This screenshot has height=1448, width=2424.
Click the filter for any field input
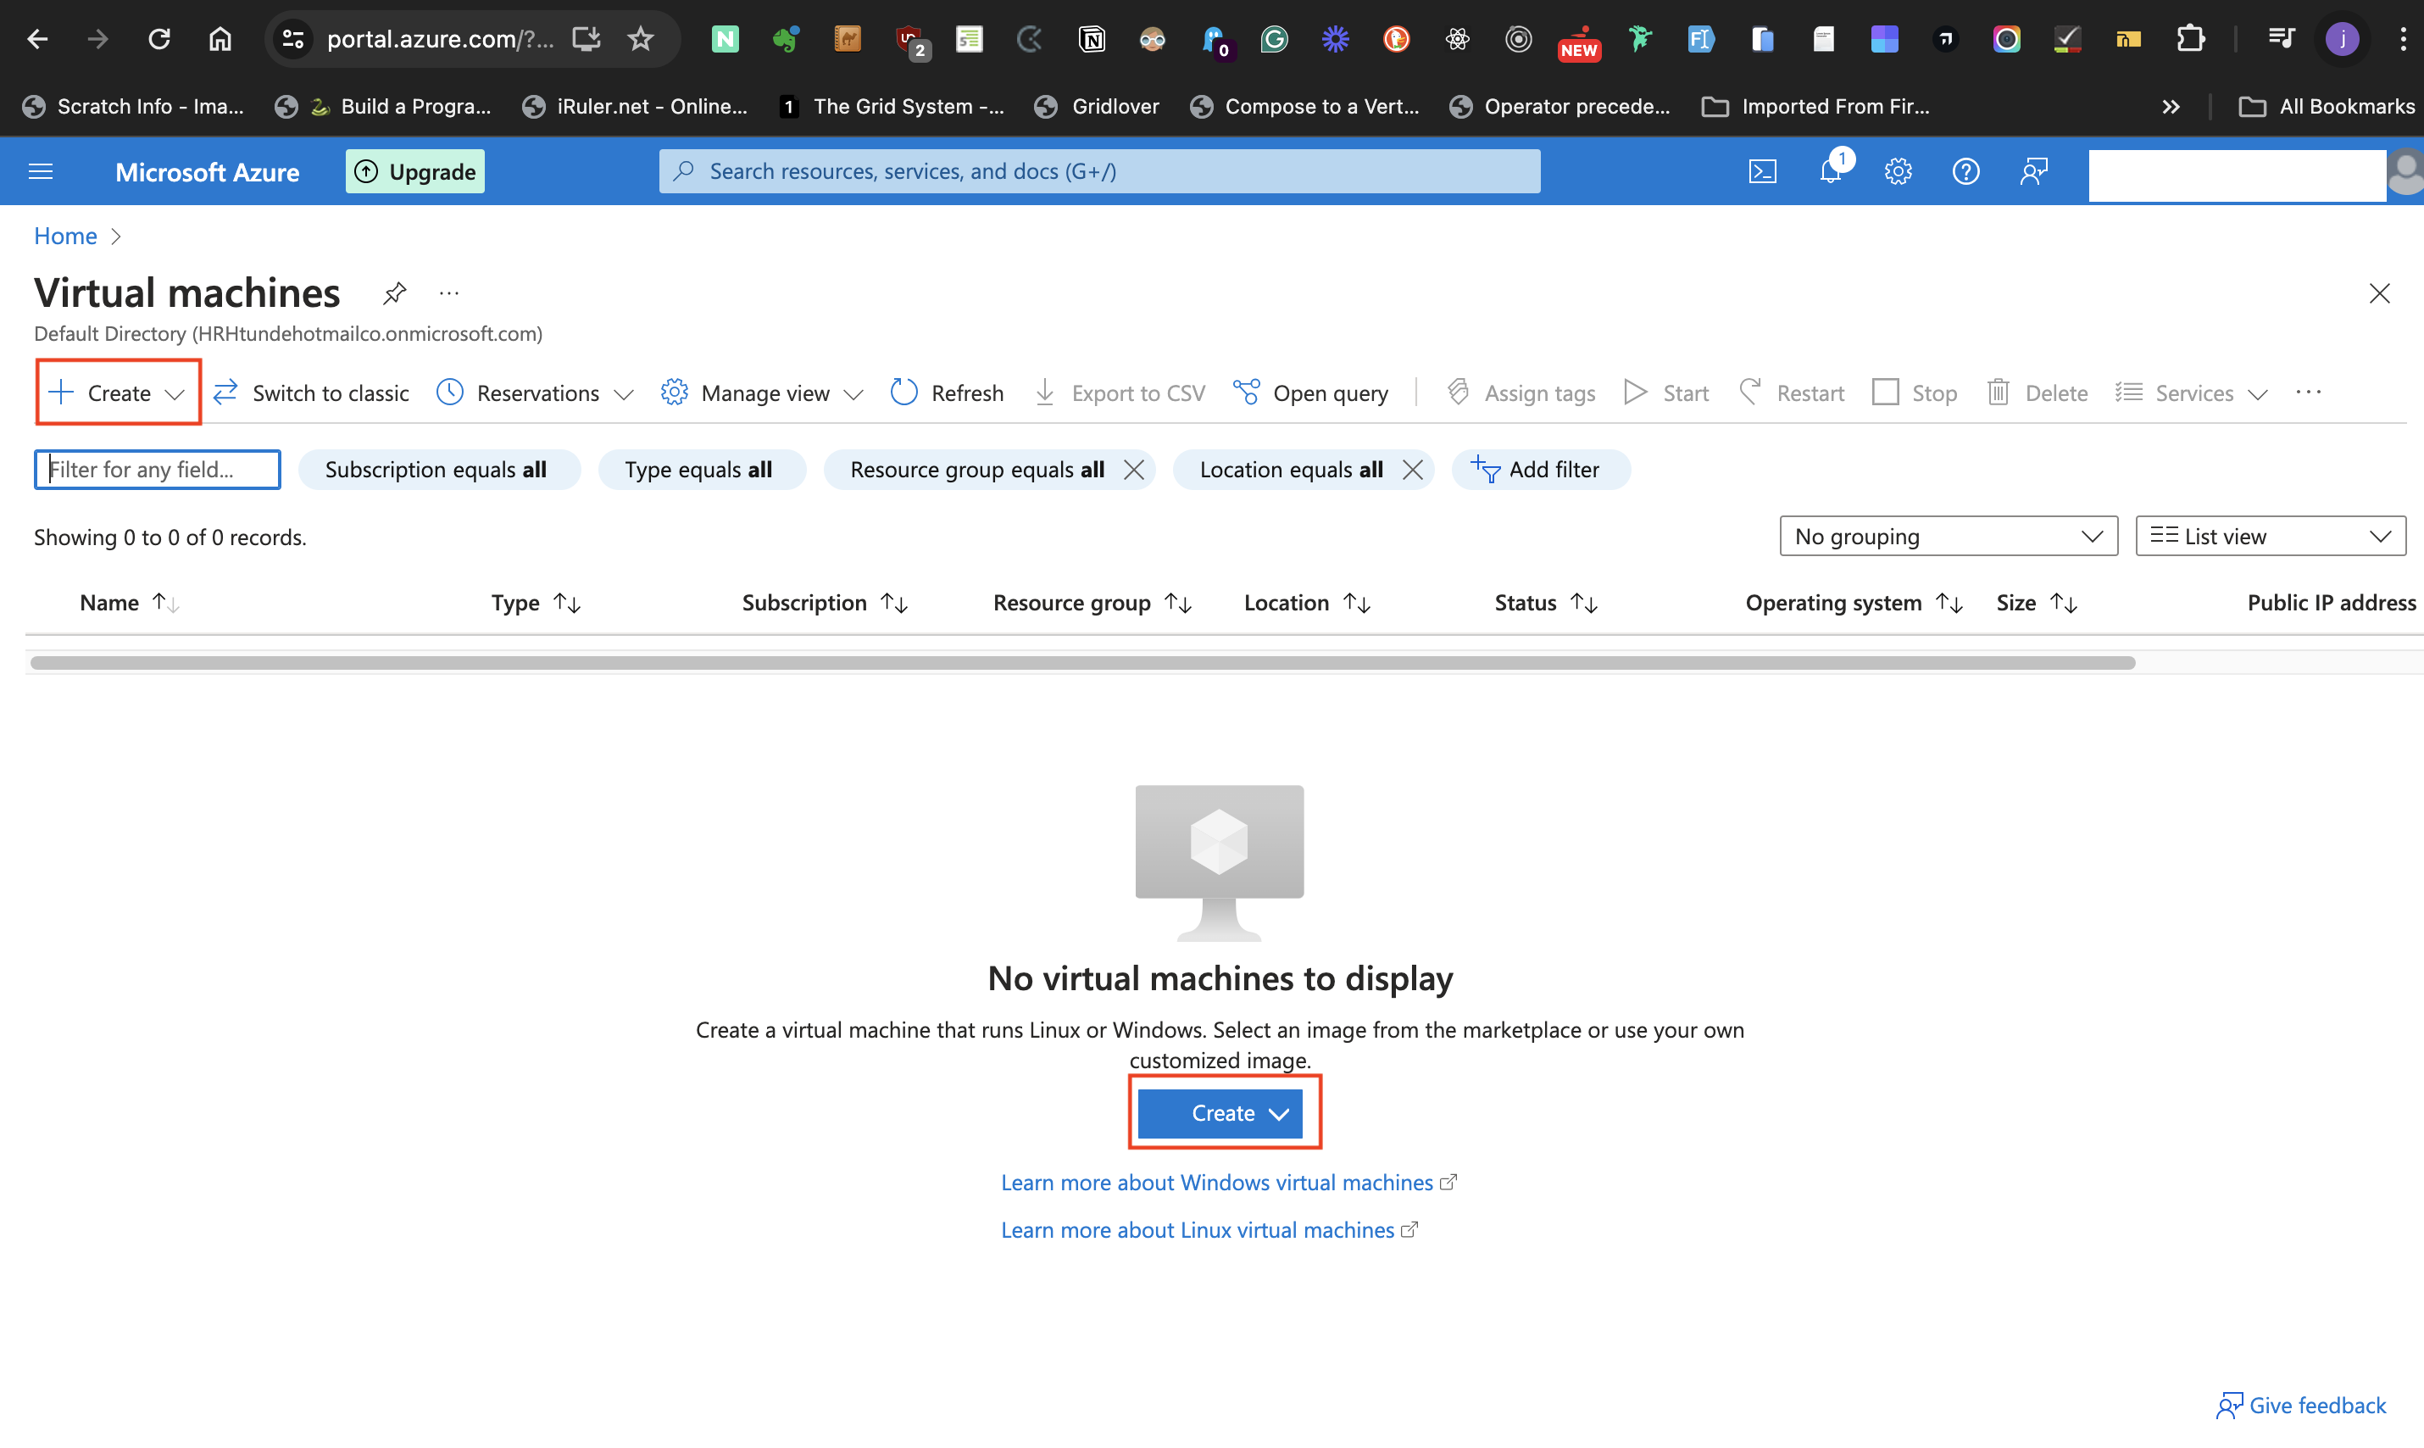coord(157,470)
